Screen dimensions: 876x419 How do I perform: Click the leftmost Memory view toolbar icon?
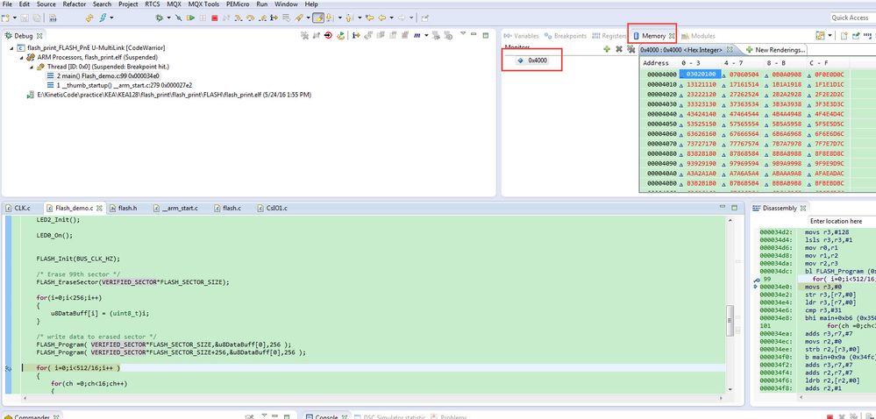(x=820, y=36)
